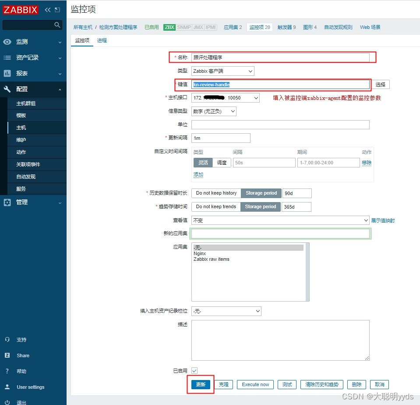Click the 测试 button
The width and height of the screenshot is (420, 405).
(x=287, y=384)
